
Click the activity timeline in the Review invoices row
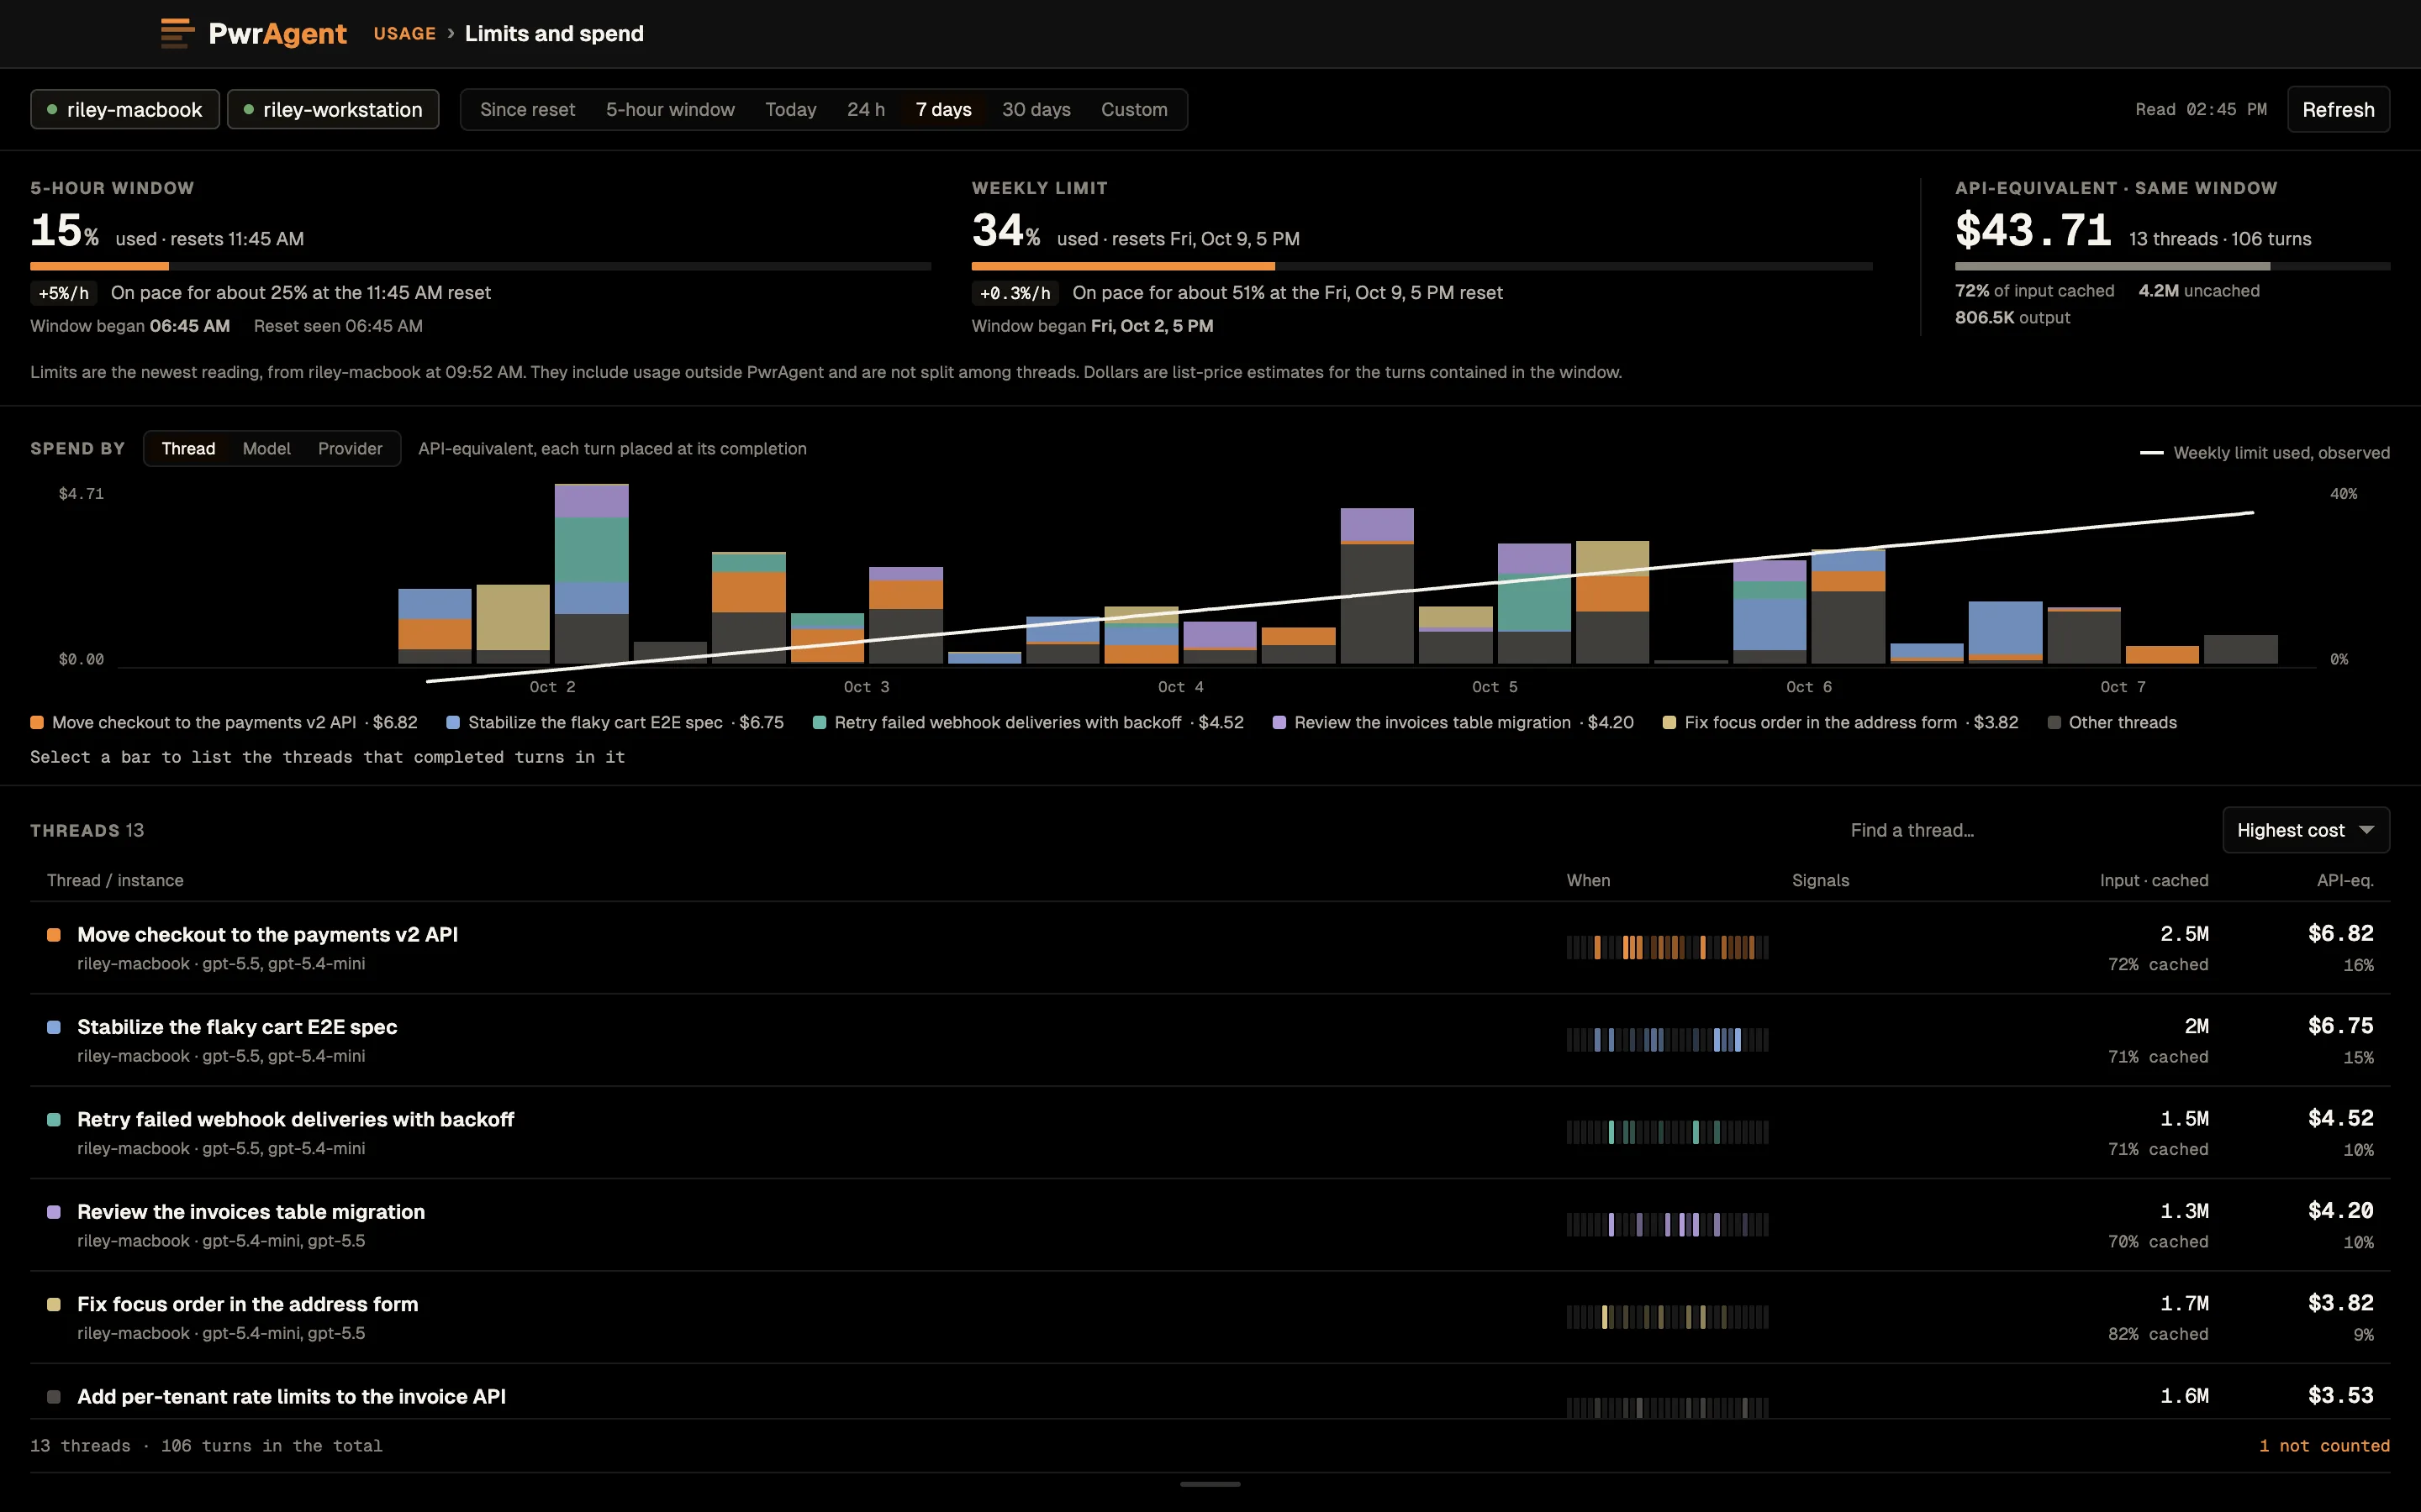(1668, 1224)
